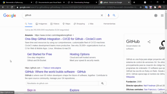The height and width of the screenshot is (94, 167).
Task: Click the GitHub logo thumbnail in panel
Action: pyautogui.click(x=162, y=45)
